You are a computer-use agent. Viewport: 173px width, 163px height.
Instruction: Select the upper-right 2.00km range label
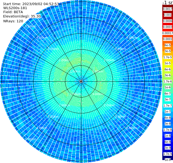109,60
